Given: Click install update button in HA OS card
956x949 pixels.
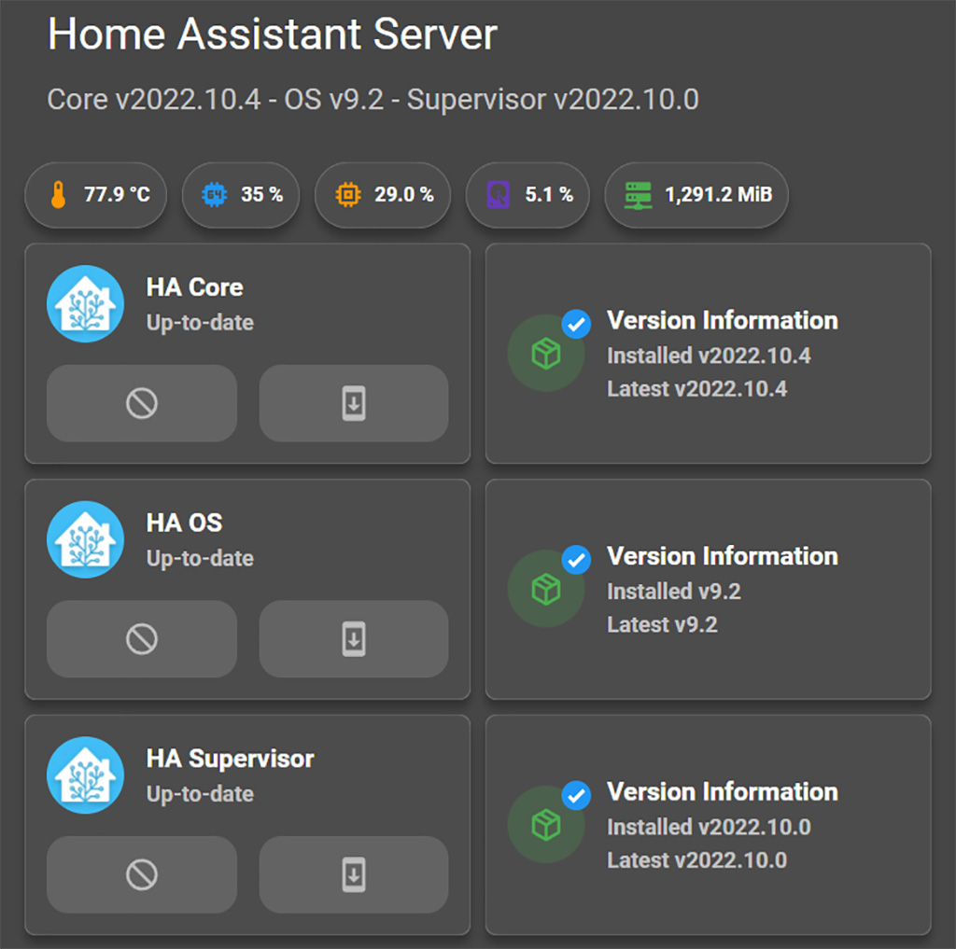Looking at the screenshot, I should tap(354, 639).
